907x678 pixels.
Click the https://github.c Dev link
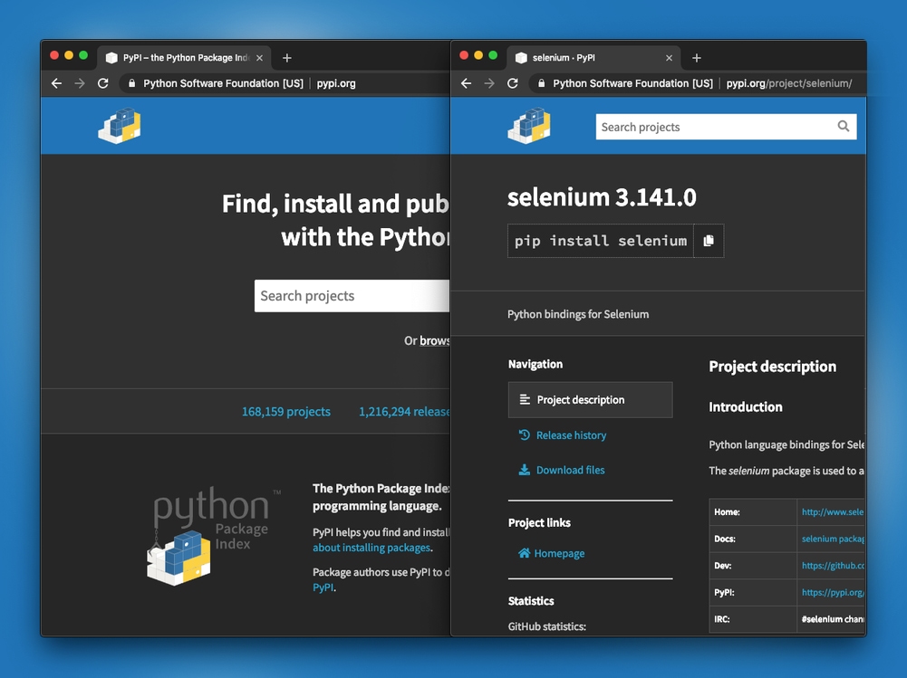coord(833,565)
